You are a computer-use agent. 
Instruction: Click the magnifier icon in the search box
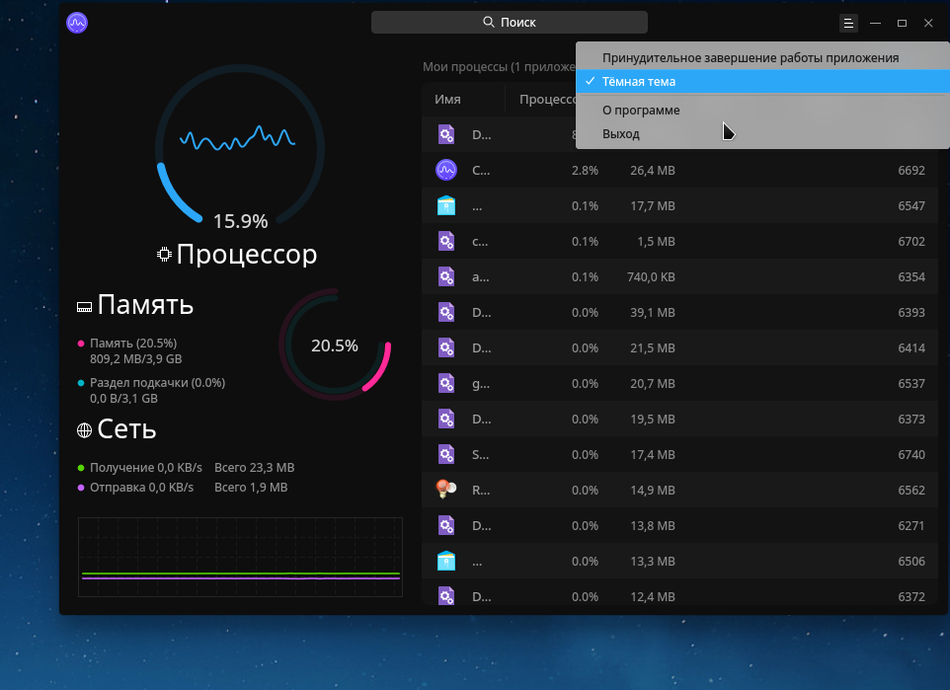point(488,23)
